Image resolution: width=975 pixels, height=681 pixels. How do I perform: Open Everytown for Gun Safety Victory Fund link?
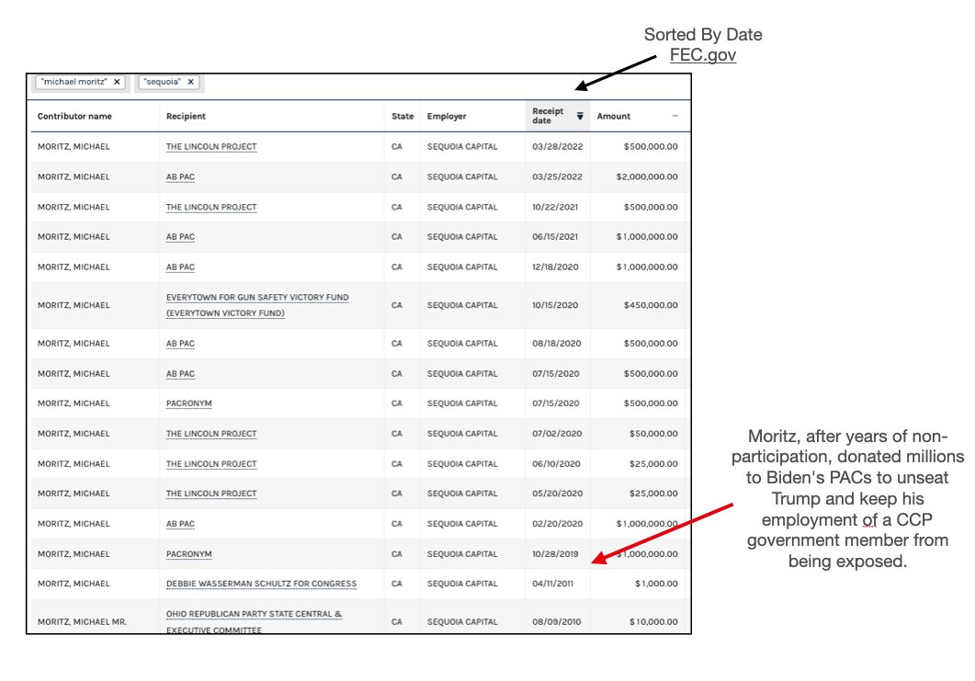coord(257,298)
